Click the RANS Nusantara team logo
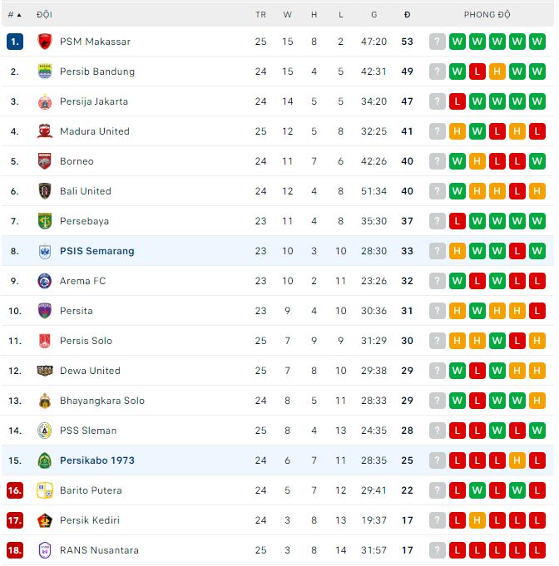 click(x=45, y=550)
